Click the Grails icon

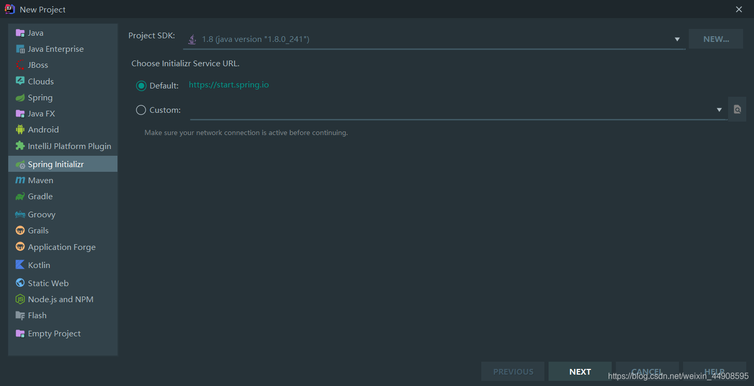(x=20, y=231)
